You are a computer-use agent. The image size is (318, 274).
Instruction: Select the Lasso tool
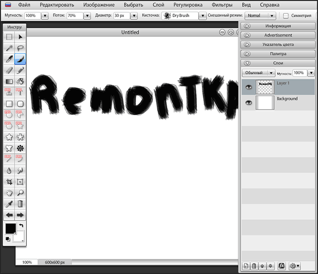click(x=20, y=48)
